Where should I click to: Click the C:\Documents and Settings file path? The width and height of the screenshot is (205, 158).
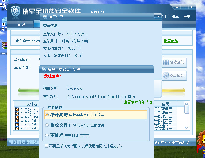[x=101, y=97]
